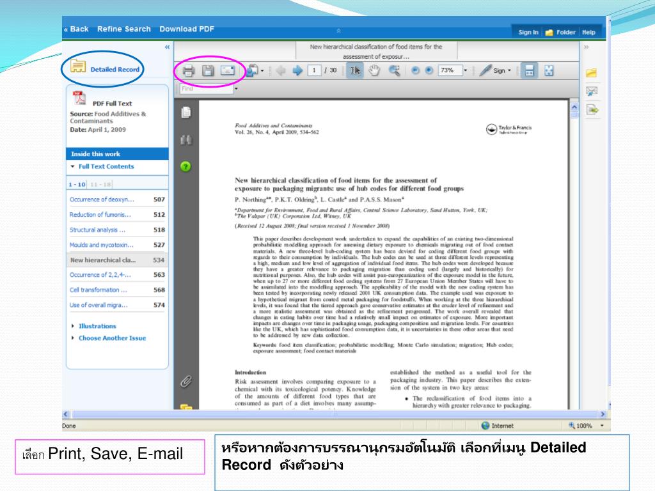Open article 'Moulds and mycotoxin…'
Viewport: 655px width, 491px height.
[x=101, y=245]
